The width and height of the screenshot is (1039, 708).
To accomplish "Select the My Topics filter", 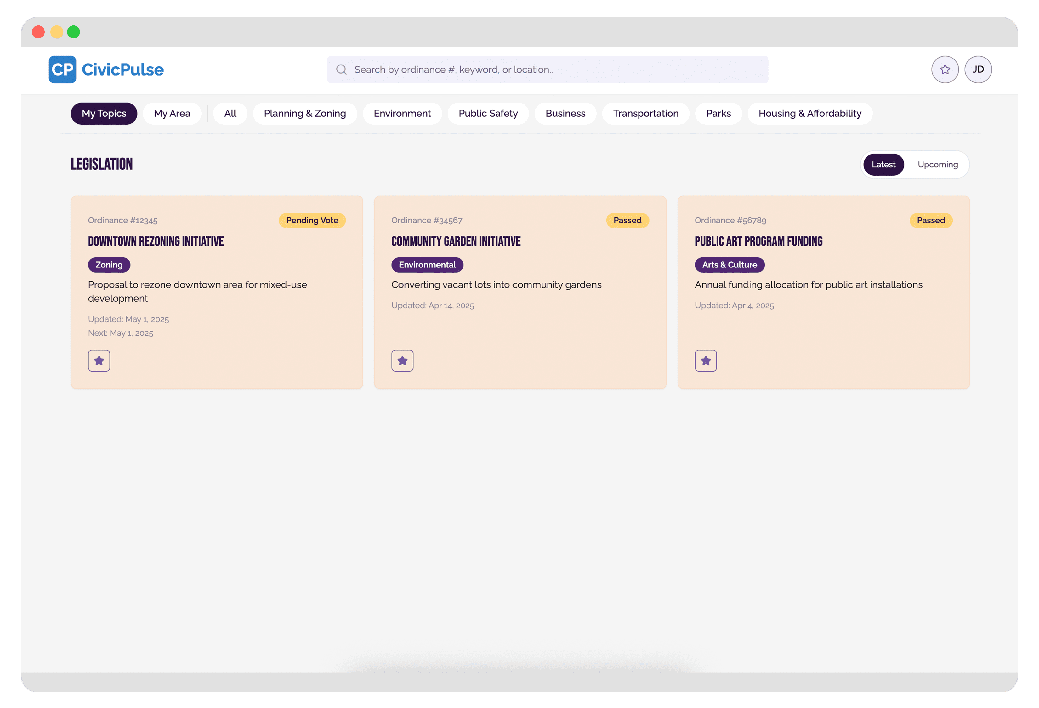I will 104,114.
